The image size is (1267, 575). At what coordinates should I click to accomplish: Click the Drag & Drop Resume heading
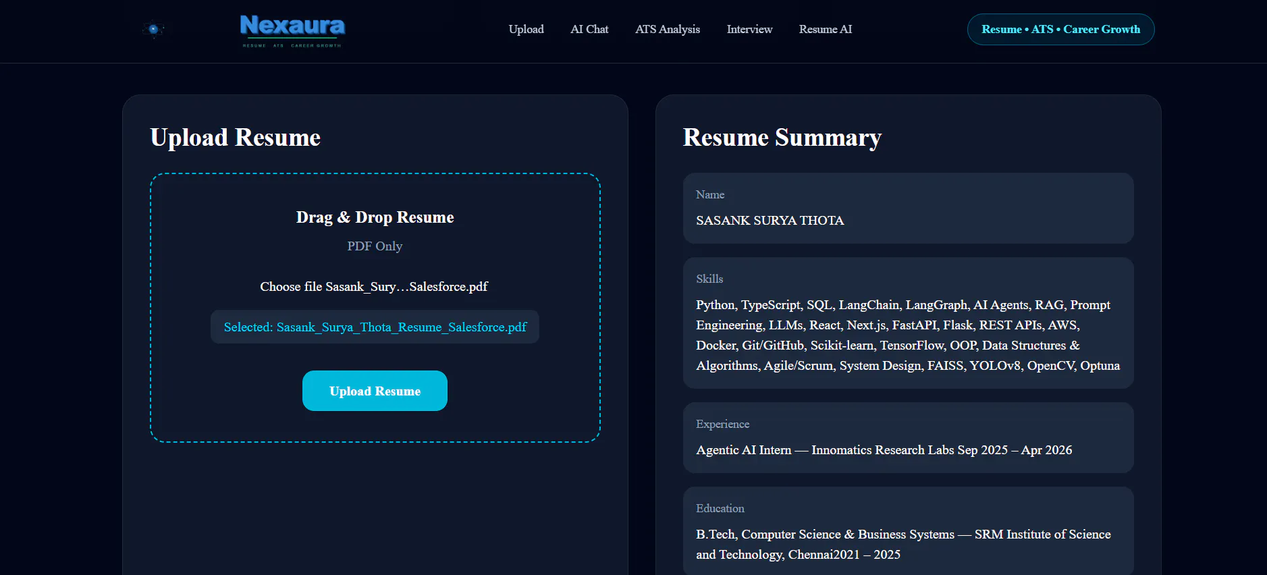tap(375, 217)
